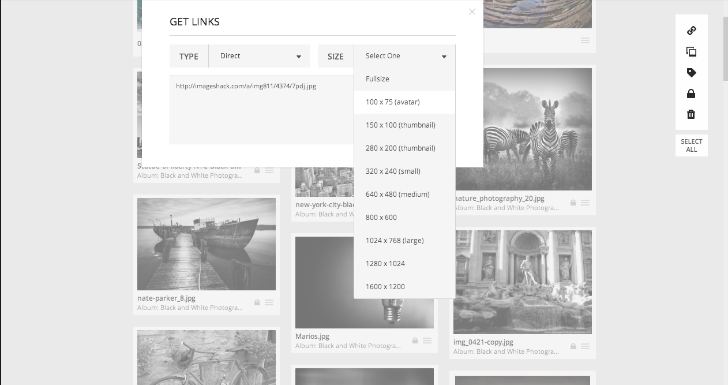Click the tag icon in right sidebar
728x385 pixels.
point(691,73)
